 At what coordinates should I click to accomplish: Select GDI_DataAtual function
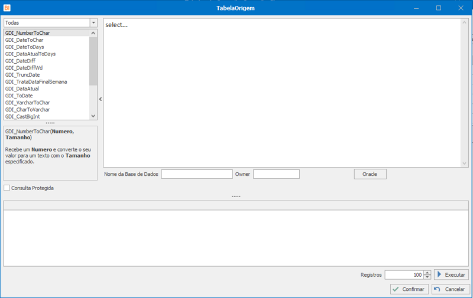(x=47, y=89)
